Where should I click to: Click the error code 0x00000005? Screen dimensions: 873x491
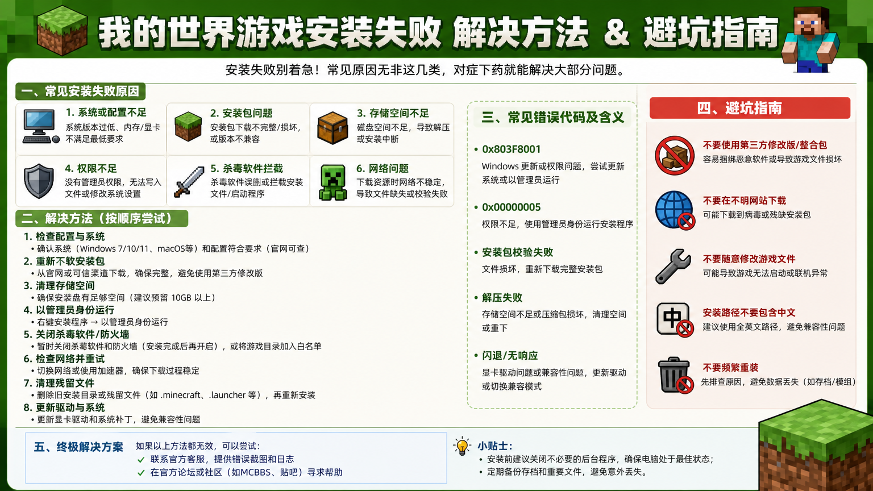point(511,207)
